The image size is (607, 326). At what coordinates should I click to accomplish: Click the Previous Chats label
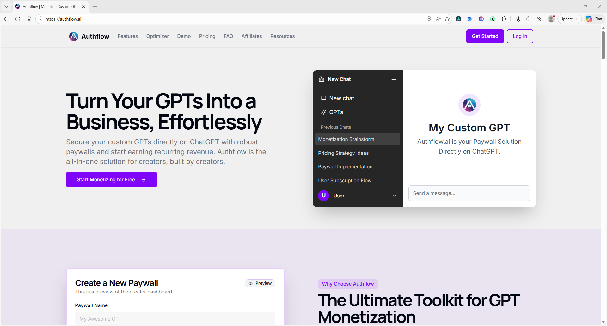[336, 127]
